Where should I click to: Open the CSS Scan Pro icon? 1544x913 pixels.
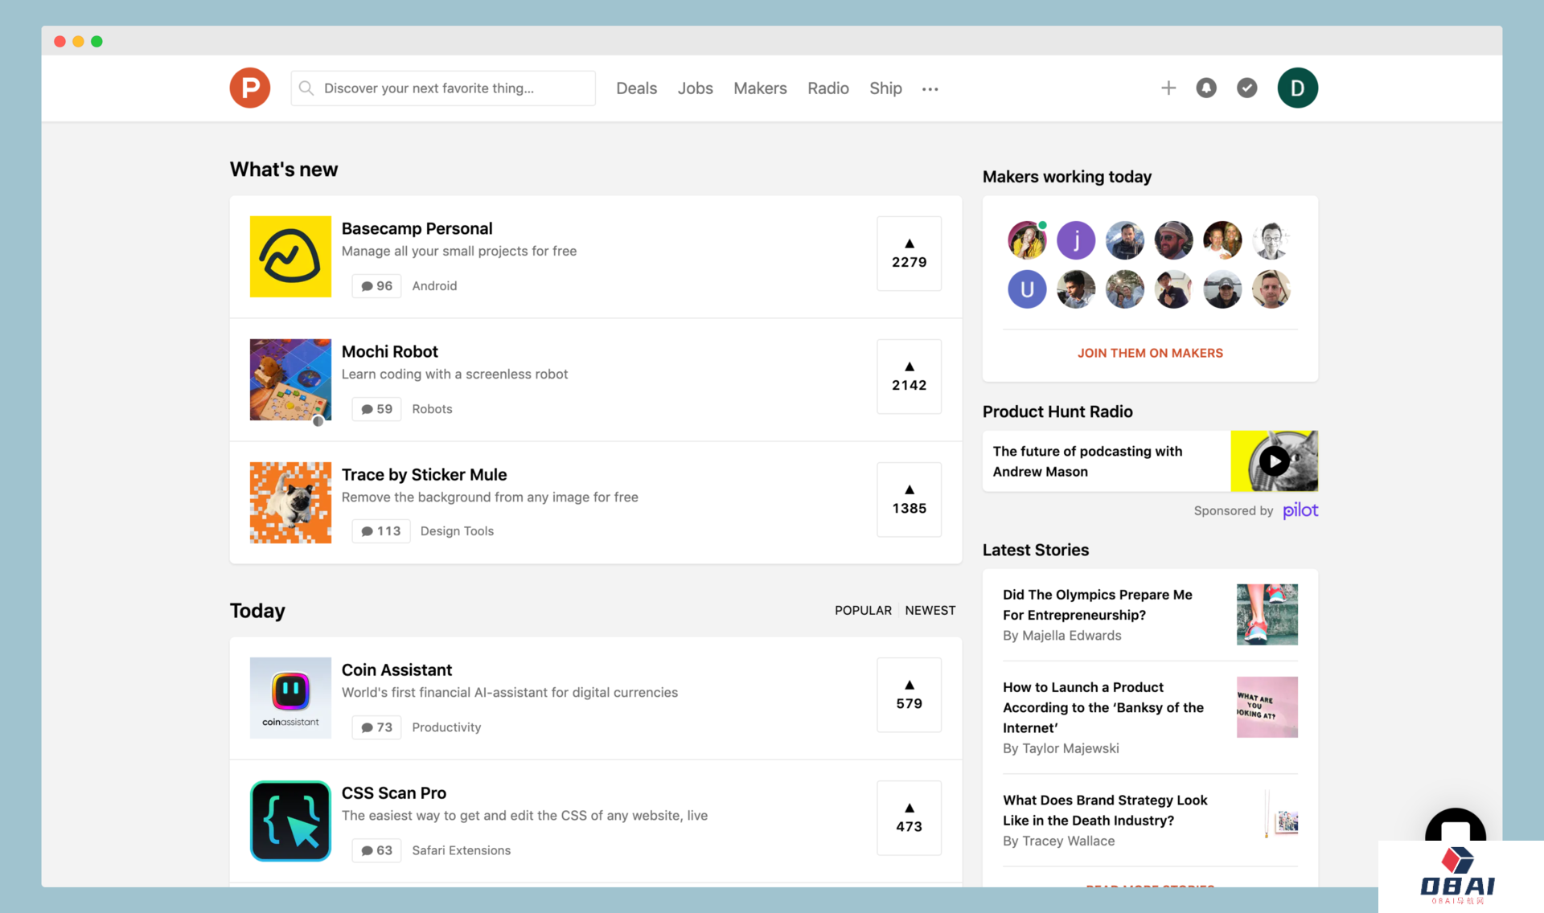(290, 821)
